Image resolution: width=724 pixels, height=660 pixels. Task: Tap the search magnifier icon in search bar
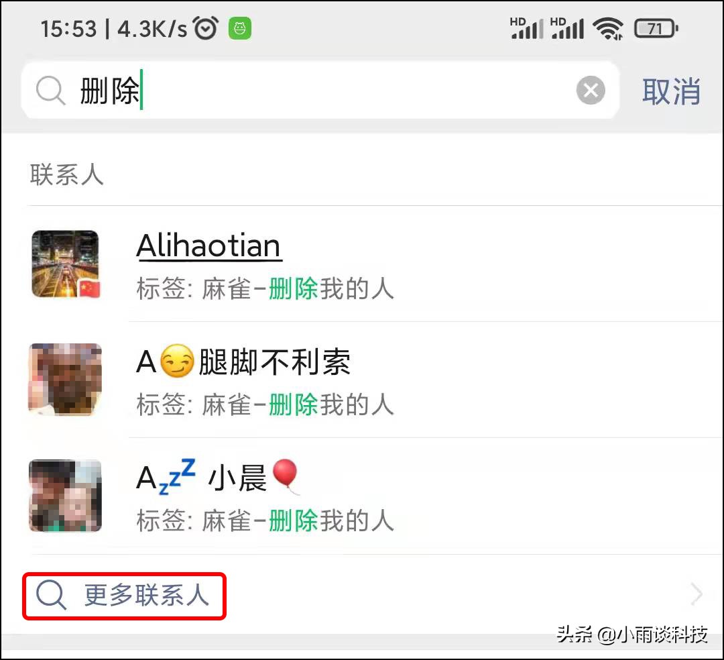[x=51, y=91]
